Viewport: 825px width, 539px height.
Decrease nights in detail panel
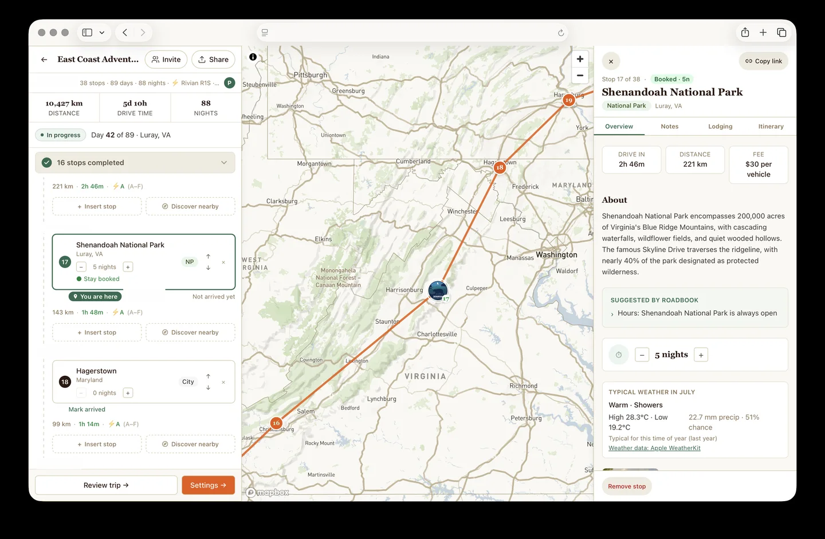click(x=642, y=355)
